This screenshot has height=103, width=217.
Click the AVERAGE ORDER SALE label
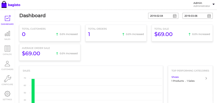click(x=36, y=48)
